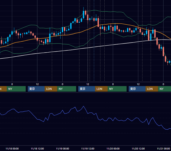Click the 11/19 12:00 date label
Screen dimensions: 171x151
(88, 148)
